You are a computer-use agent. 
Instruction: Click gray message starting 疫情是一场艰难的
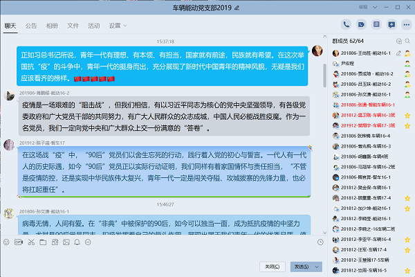(164, 116)
